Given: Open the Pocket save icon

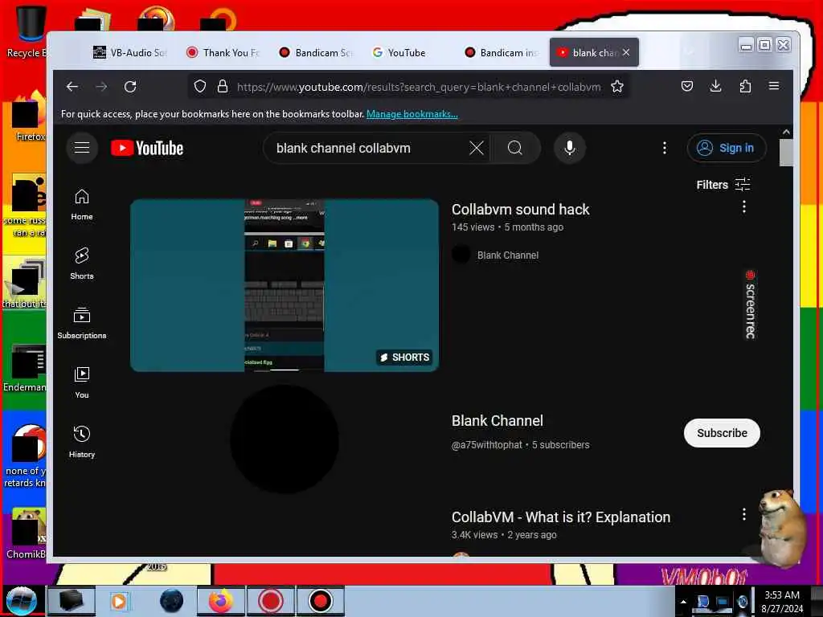Looking at the screenshot, I should pos(687,86).
